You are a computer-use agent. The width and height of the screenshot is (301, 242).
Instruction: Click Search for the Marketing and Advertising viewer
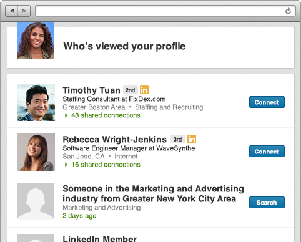click(x=267, y=202)
